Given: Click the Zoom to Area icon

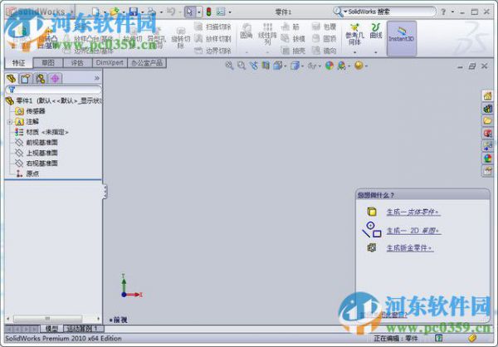Looking at the screenshot, I should pos(242,66).
